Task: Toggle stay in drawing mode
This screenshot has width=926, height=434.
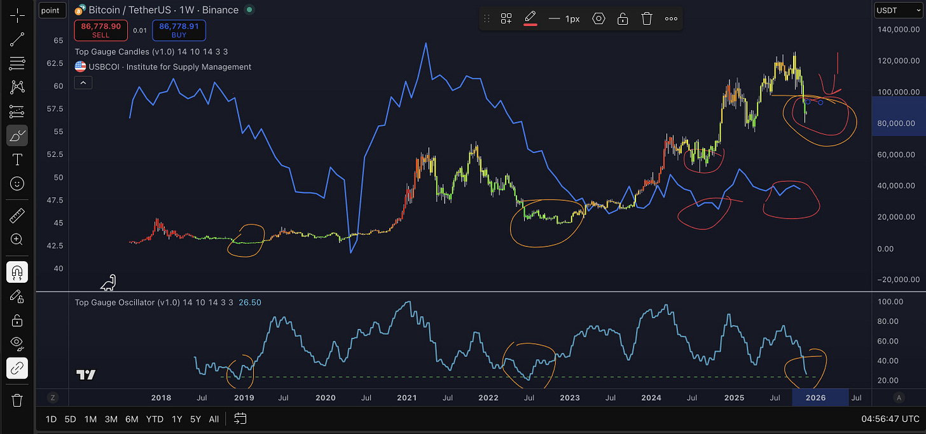Action: [x=17, y=296]
